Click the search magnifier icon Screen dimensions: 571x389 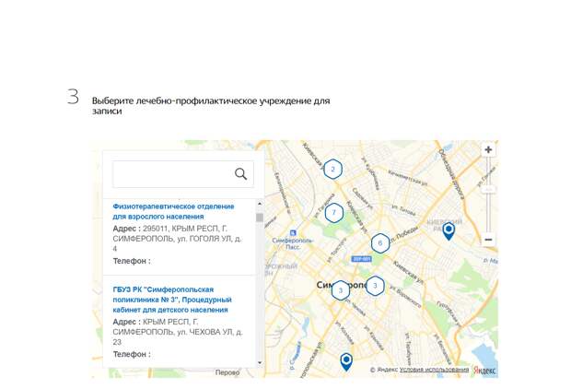pyautogui.click(x=240, y=174)
